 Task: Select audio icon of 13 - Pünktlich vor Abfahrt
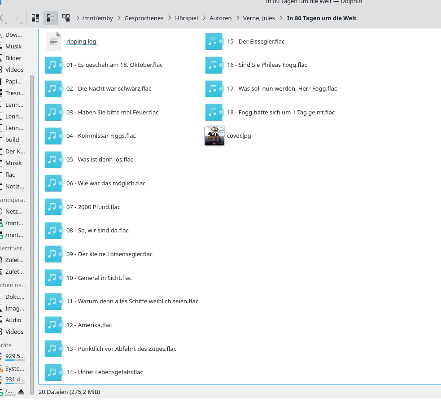coord(54,349)
